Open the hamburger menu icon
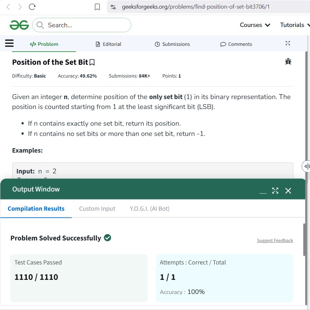Screen dimensions: 310x310 click(x=9, y=43)
